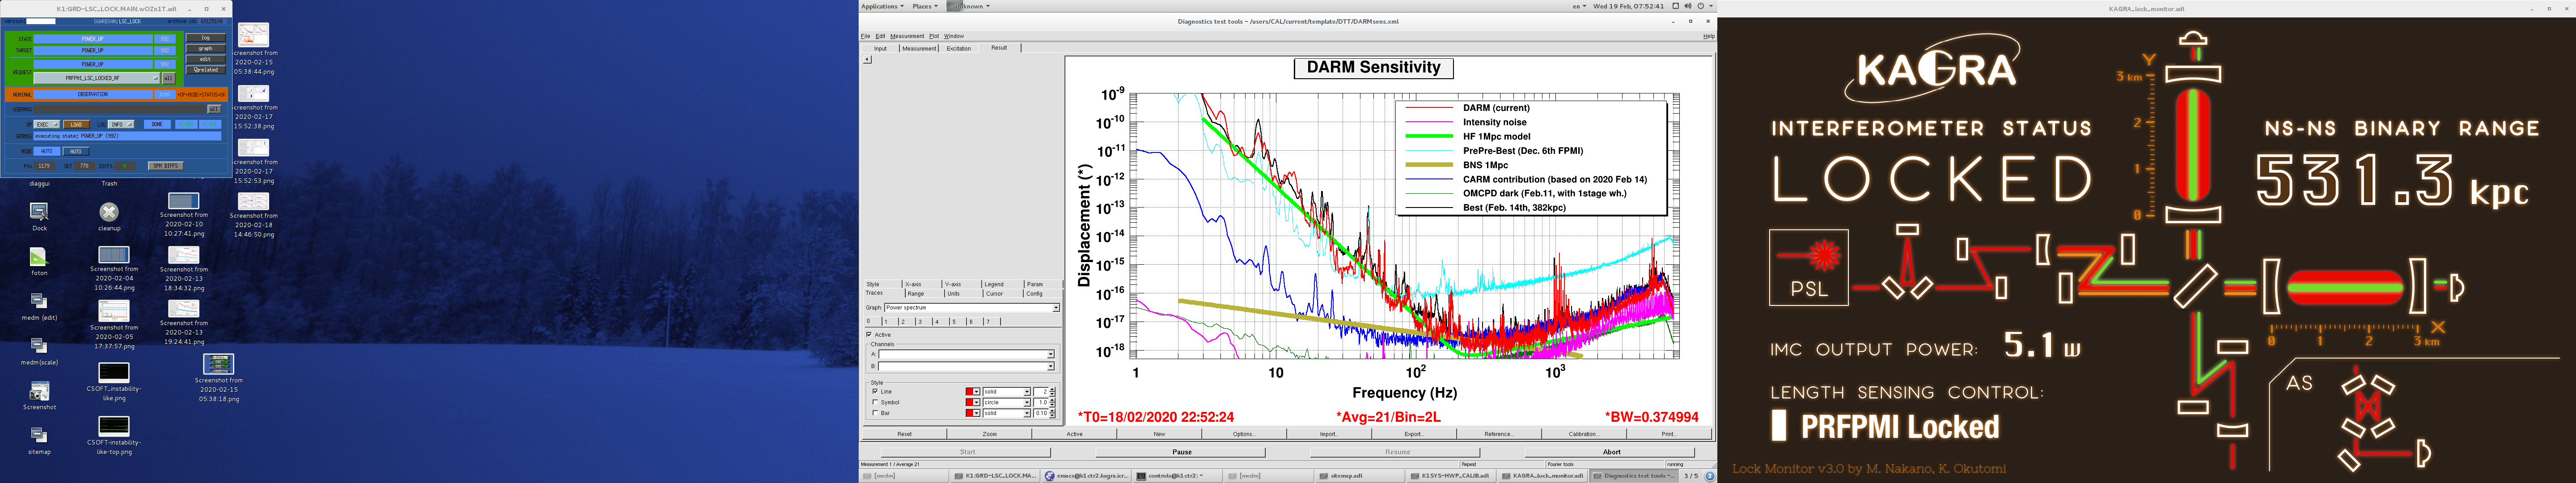Click the PSL laser icon in lock monitor
Viewport: 2576px width, 483px height.
[1808, 267]
